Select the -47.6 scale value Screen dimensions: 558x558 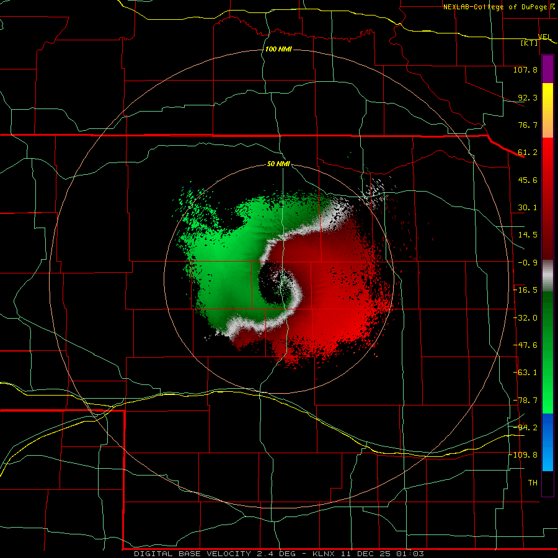(525, 345)
